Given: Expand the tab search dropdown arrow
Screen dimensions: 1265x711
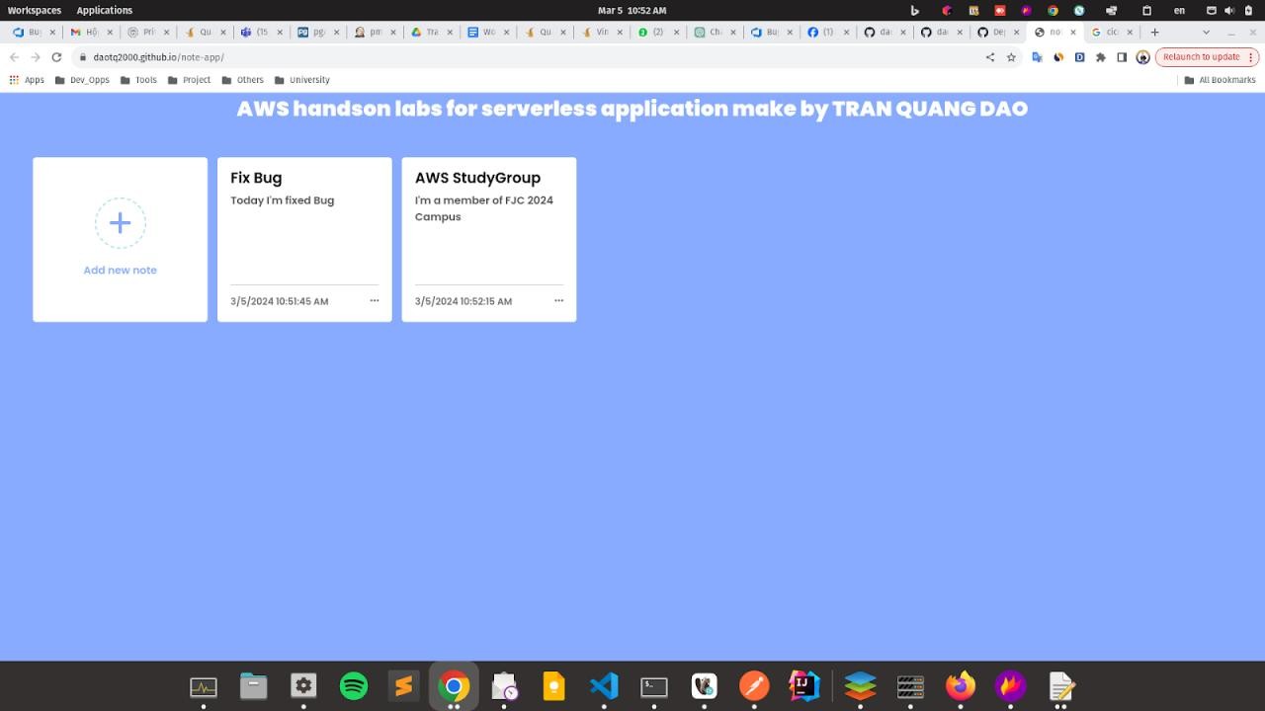Looking at the screenshot, I should pyautogui.click(x=1206, y=32).
